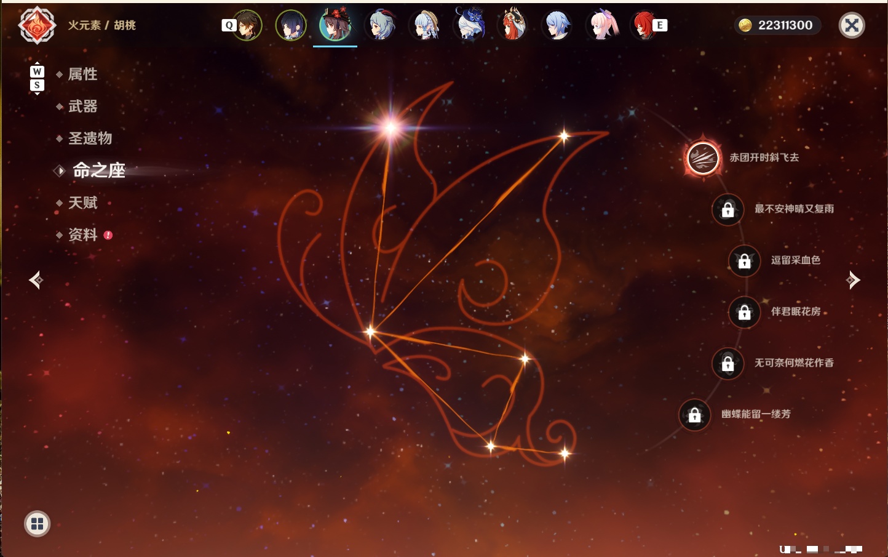Open the four-square grid menu button
888x557 pixels.
pyautogui.click(x=37, y=524)
